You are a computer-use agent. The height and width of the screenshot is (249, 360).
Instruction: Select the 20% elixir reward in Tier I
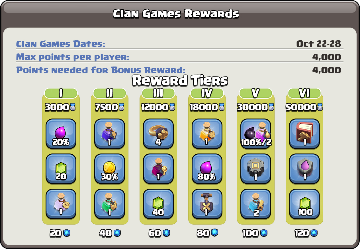61,134
